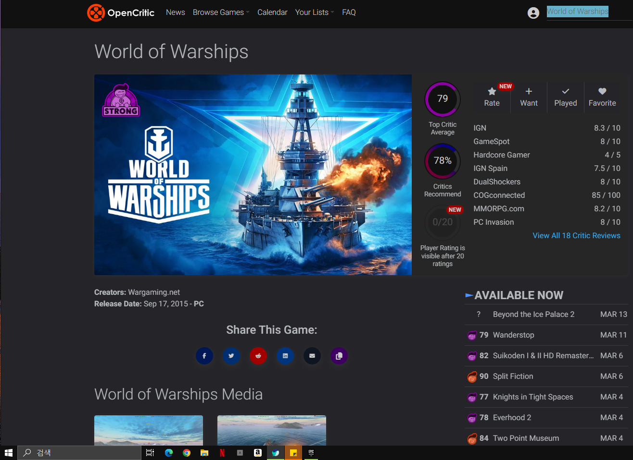
Task: Open the first media screenshot thumbnail
Action: tap(149, 430)
